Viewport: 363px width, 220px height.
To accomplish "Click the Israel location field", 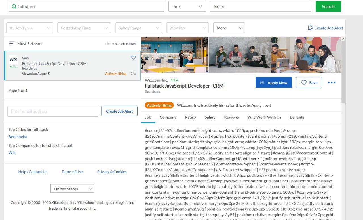I will click(261, 7).
